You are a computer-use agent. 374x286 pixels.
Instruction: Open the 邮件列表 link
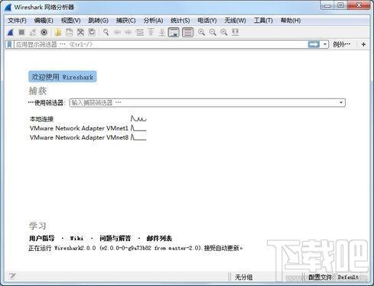159,238
